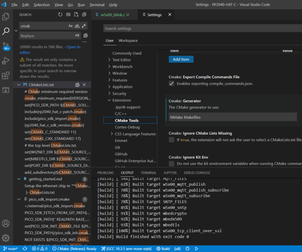The image size is (302, 252).
Task: Replace all in CMakeLists.txt file row
Action: click(x=77, y=85)
